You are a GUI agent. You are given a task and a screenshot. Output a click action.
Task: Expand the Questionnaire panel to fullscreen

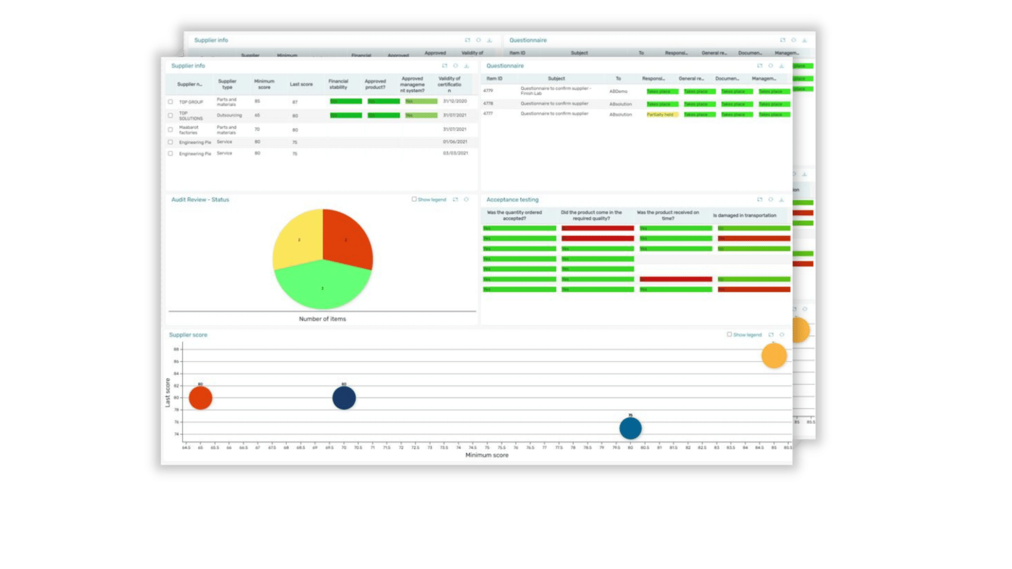760,66
